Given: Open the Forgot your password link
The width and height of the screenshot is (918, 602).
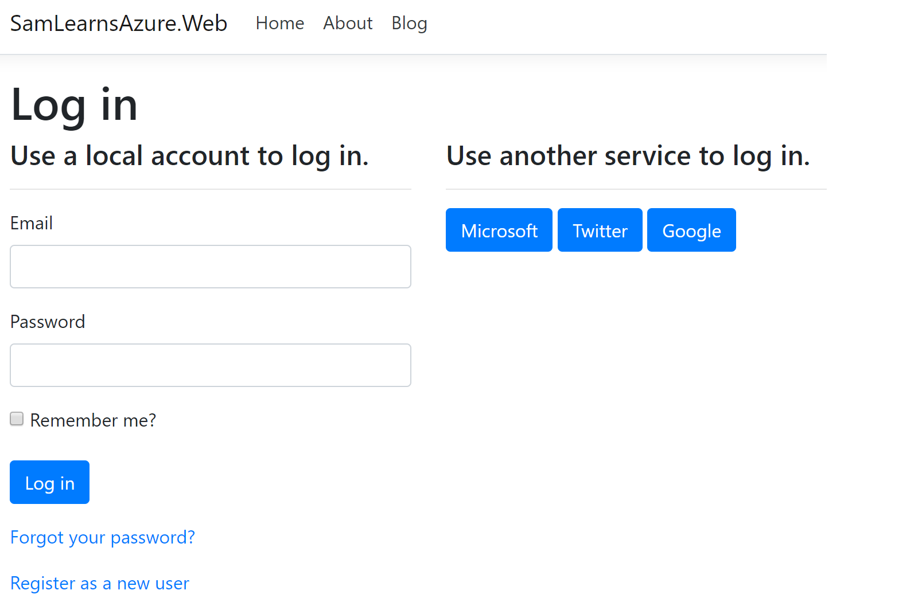Looking at the screenshot, I should point(103,537).
